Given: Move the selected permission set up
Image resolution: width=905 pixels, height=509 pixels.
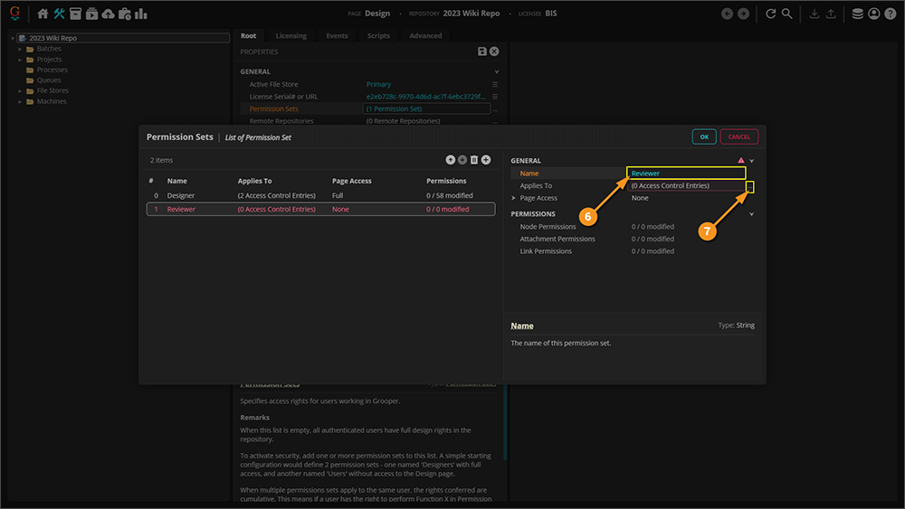Looking at the screenshot, I should coord(451,160).
